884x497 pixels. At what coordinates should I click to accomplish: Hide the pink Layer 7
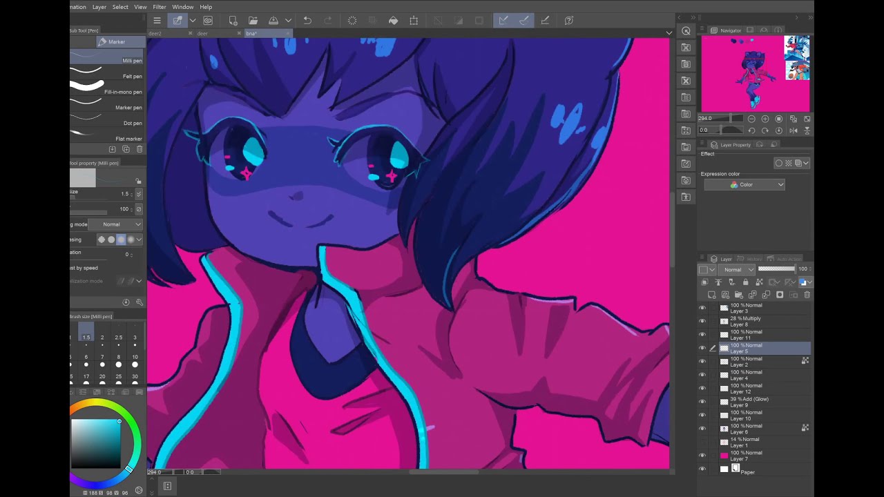point(702,456)
